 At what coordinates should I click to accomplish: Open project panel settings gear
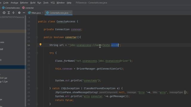pyautogui.click(x=19, y=13)
